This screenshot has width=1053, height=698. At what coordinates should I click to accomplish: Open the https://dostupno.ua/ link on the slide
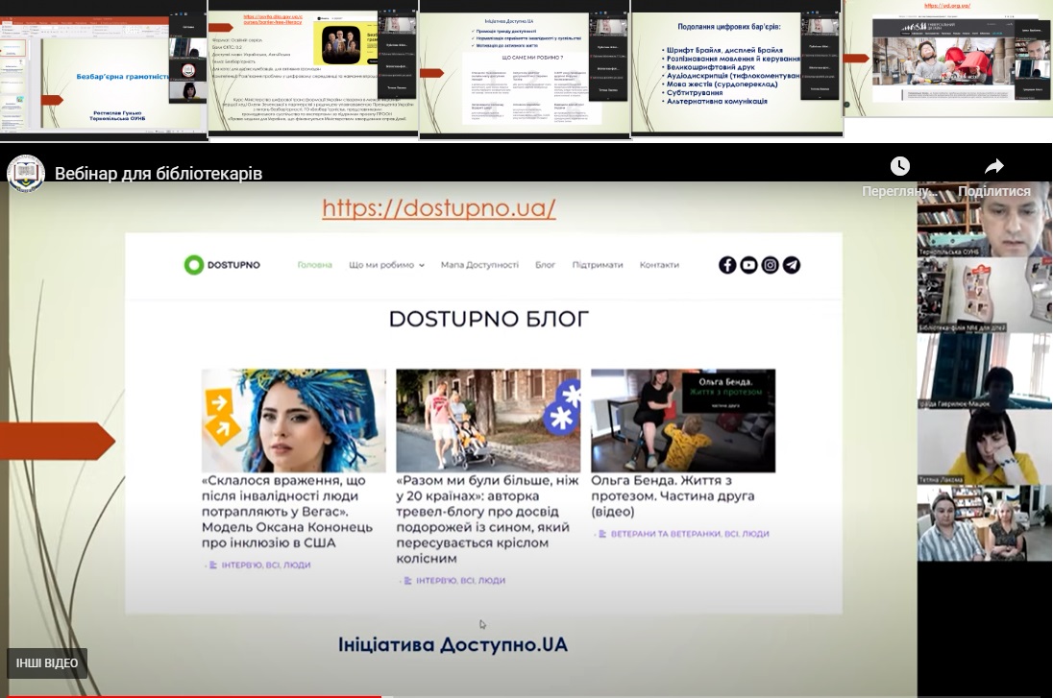439,208
